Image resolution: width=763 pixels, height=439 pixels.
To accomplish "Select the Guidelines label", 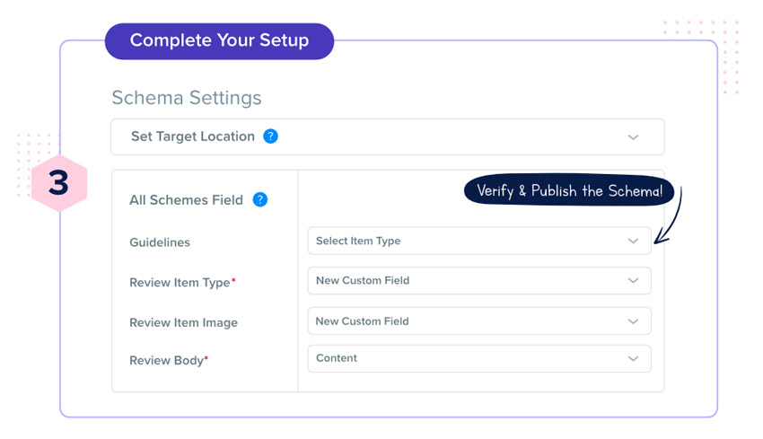I will [160, 242].
